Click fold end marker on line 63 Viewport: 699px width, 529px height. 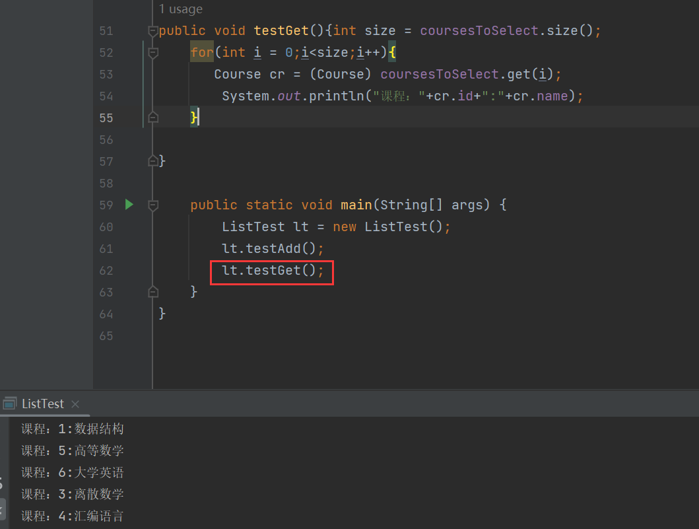point(153,291)
